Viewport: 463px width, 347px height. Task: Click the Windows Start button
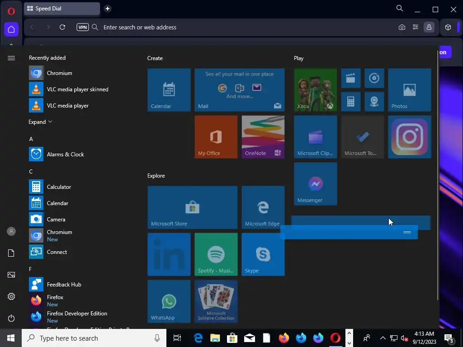tap(11, 338)
